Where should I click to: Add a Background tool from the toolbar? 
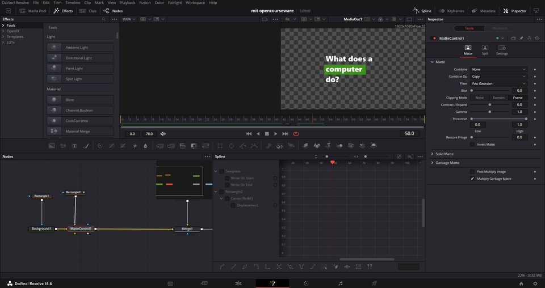(x=52, y=146)
